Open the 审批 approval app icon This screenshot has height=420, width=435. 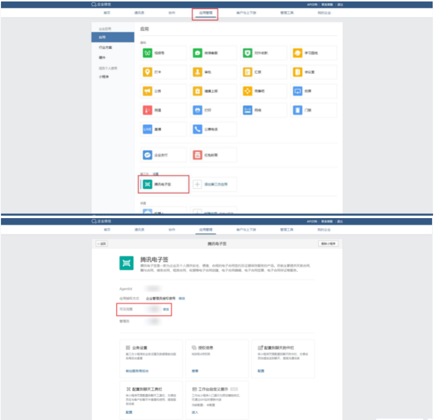tap(197, 72)
